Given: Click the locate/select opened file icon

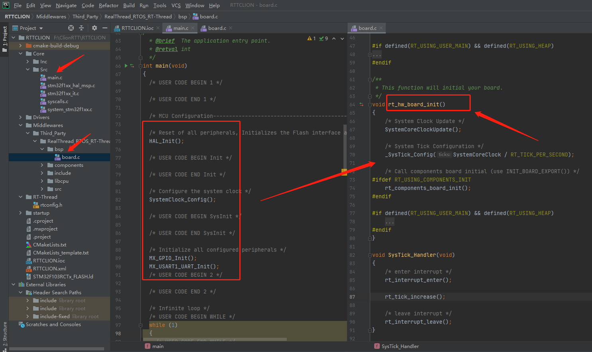Looking at the screenshot, I should coord(71,28).
